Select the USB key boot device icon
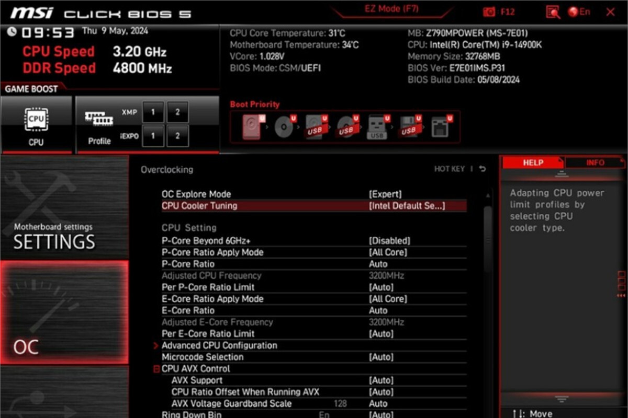Viewport: 628px width, 418px height. coord(378,126)
